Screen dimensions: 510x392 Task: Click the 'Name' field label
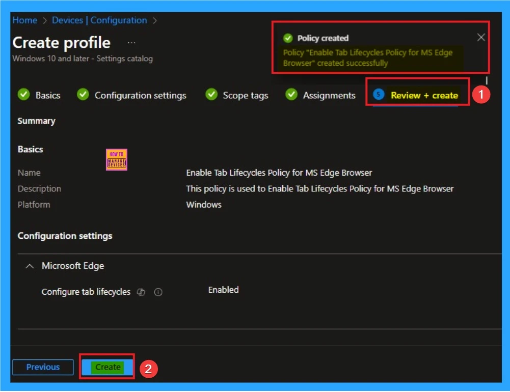click(29, 173)
